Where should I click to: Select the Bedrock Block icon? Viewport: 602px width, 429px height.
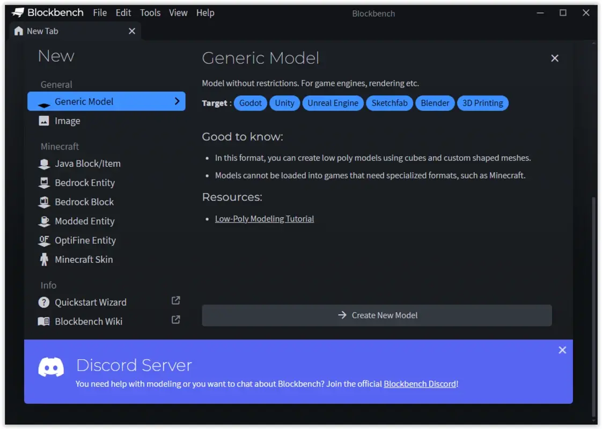pyautogui.click(x=44, y=202)
